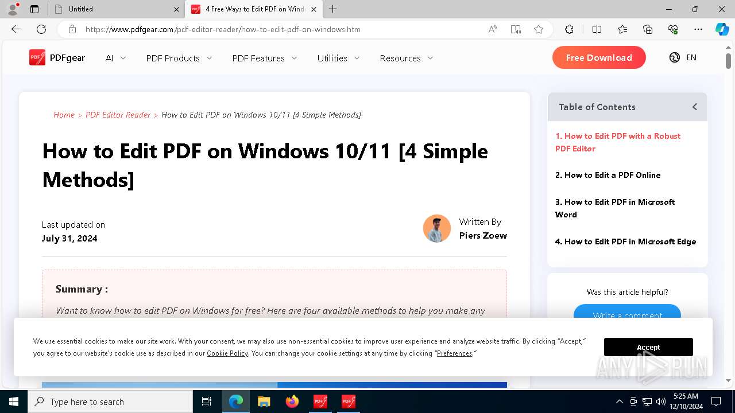Expand PDF Products menu
Viewport: 735px width, 413px height.
click(x=179, y=58)
